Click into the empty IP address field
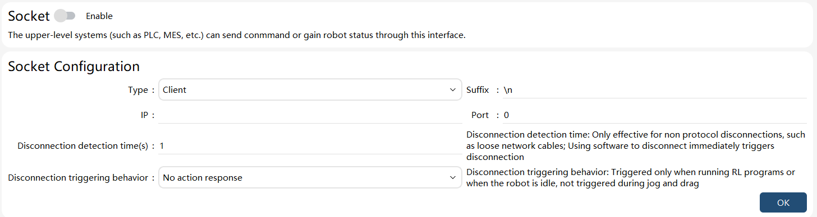The image size is (817, 217). tap(310, 115)
